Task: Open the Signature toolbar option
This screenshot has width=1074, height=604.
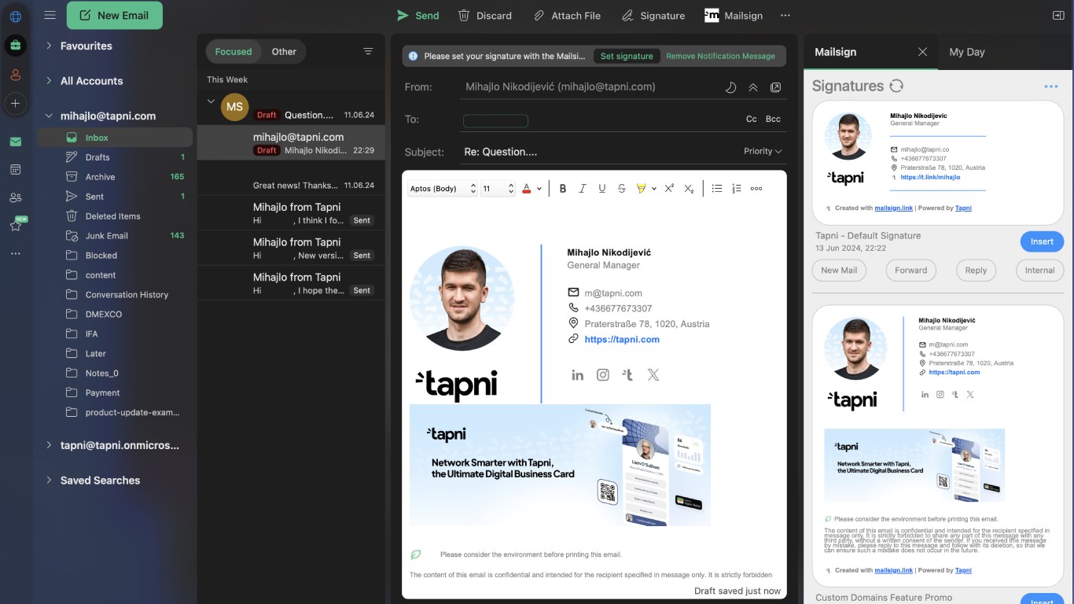Action: [653, 16]
